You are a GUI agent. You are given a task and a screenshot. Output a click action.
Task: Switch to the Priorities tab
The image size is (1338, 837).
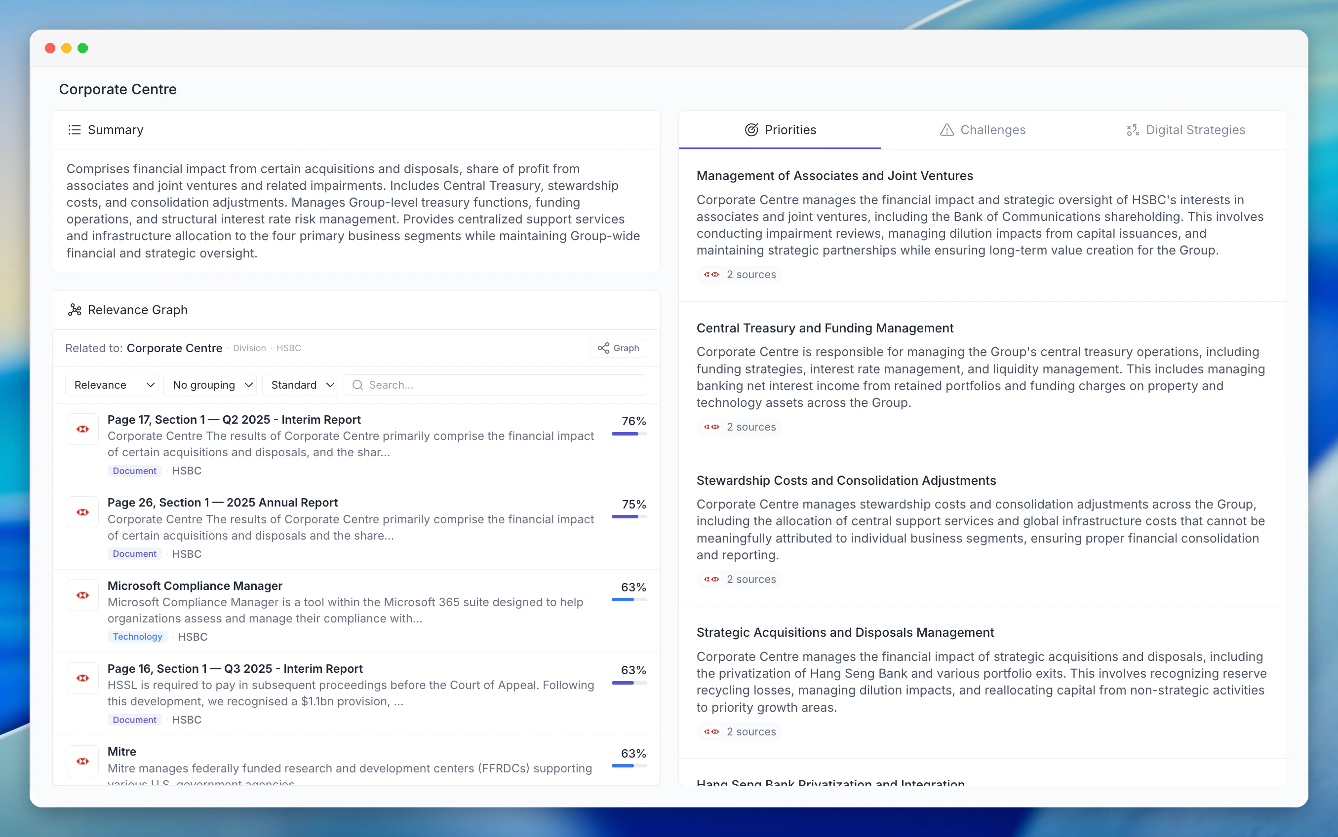780,130
